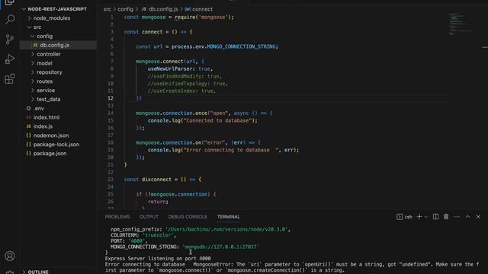Screen dimensions: 488x274
Task: Click line number 23 in the gutter
Action: pos(111,180)
